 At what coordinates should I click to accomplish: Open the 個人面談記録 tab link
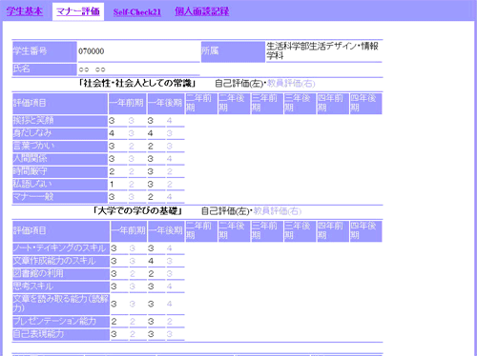coord(201,11)
